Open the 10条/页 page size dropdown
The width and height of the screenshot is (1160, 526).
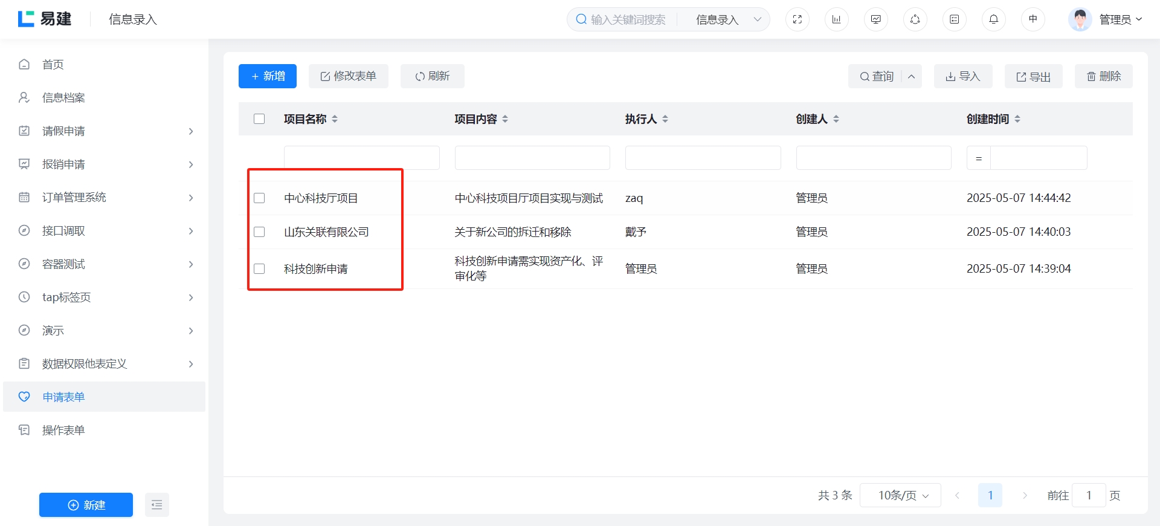pos(900,496)
